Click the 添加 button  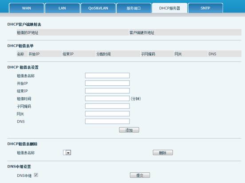click(129, 130)
